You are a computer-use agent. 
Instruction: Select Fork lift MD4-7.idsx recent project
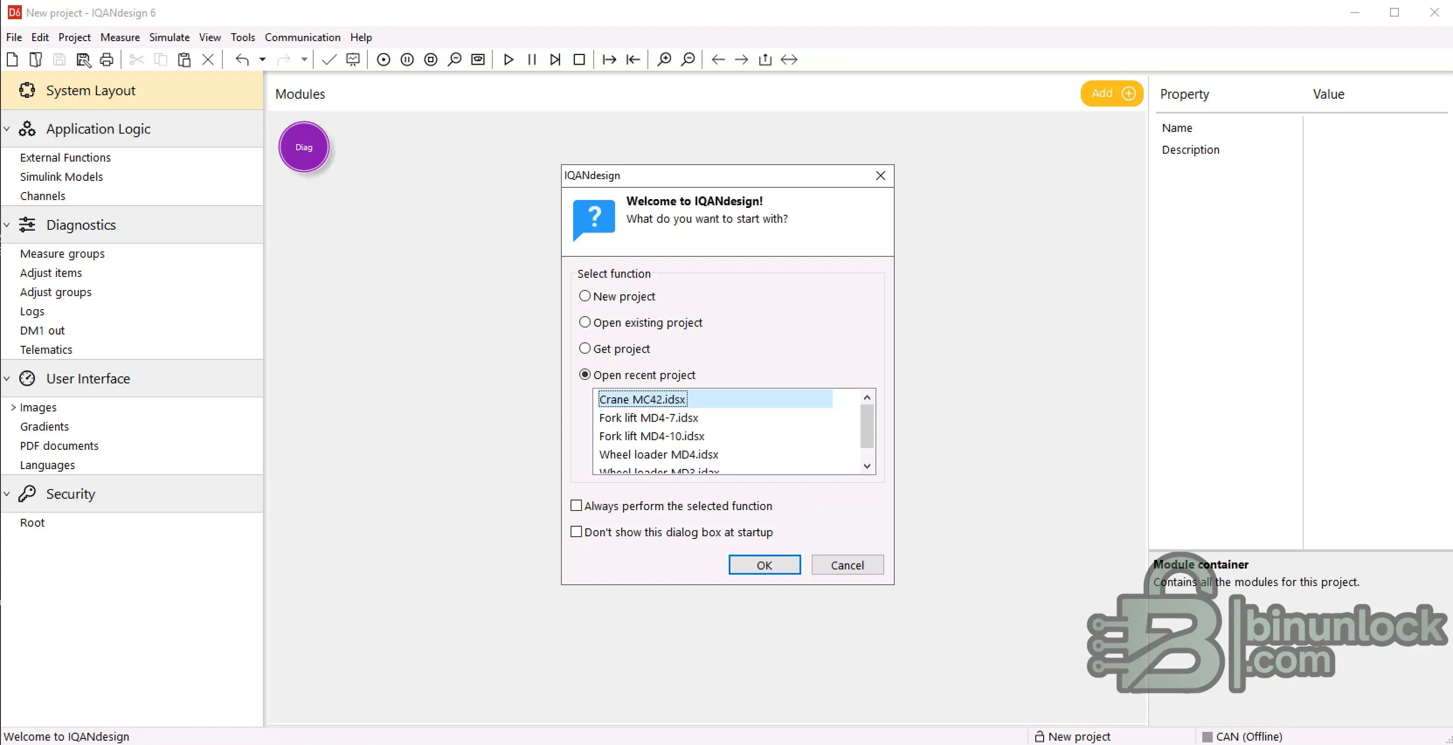tap(649, 417)
